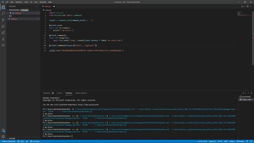The width and height of the screenshot is (254, 143).
Task: Open the Search view in activity bar
Action: (x=3, y=14)
